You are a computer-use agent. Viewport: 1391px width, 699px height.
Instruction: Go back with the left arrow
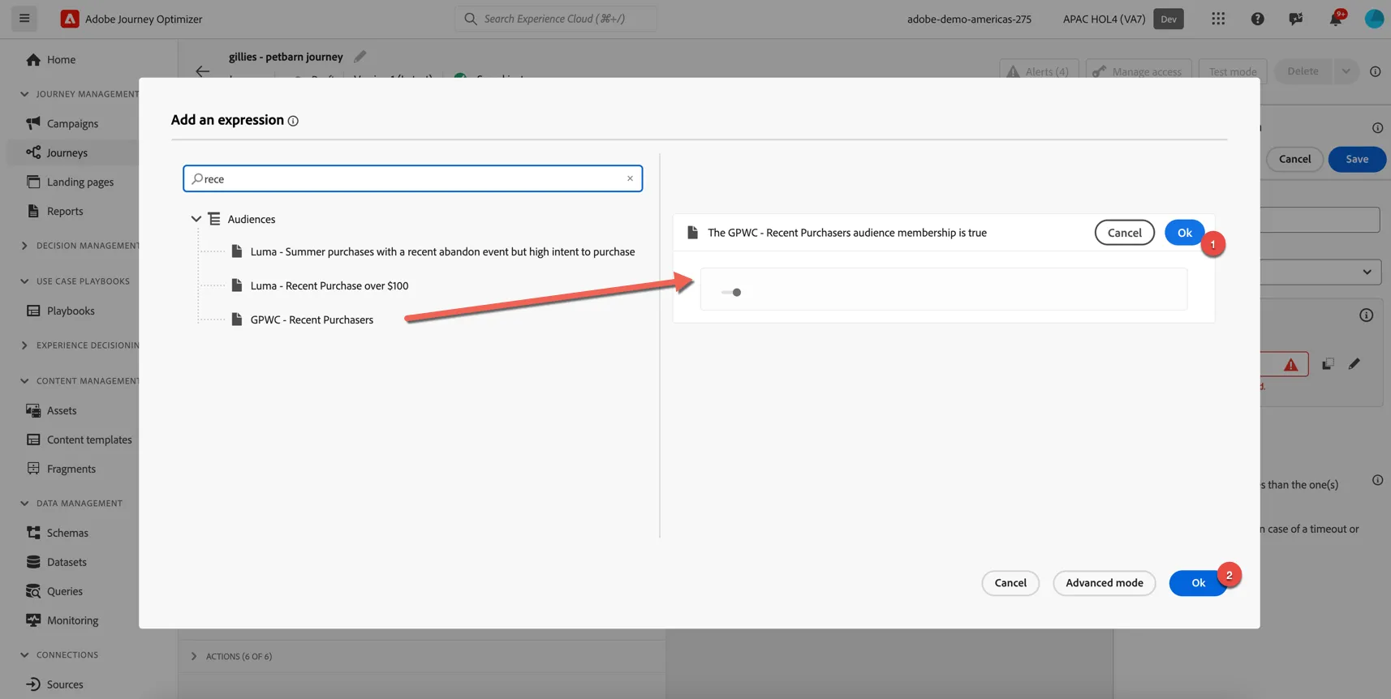pos(202,71)
